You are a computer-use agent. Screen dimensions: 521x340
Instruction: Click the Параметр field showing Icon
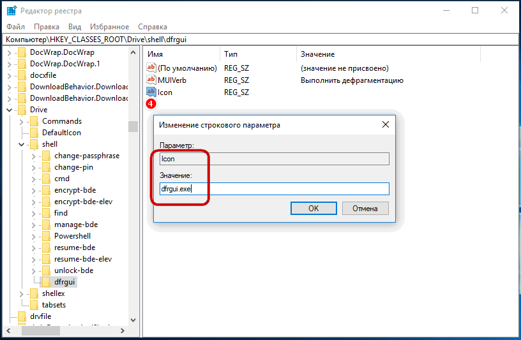click(x=275, y=159)
